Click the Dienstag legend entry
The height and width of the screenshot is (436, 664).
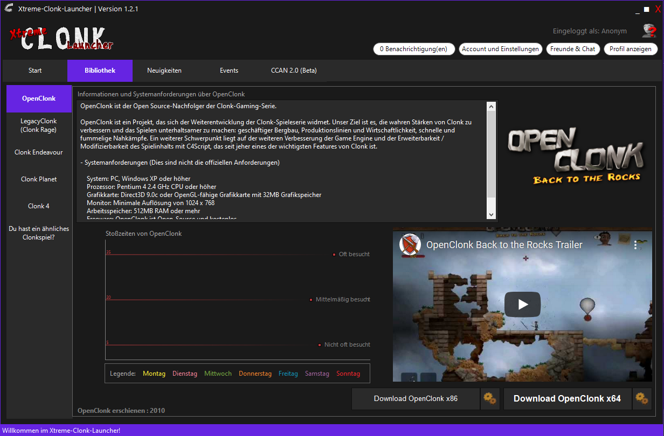coord(185,374)
